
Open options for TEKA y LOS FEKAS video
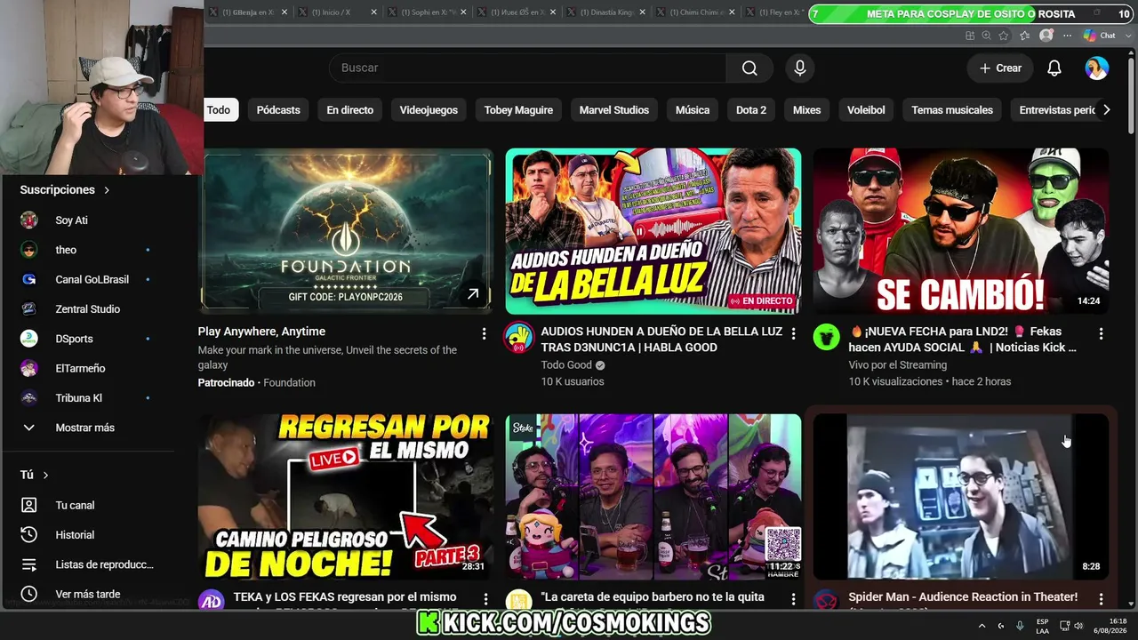[485, 600]
